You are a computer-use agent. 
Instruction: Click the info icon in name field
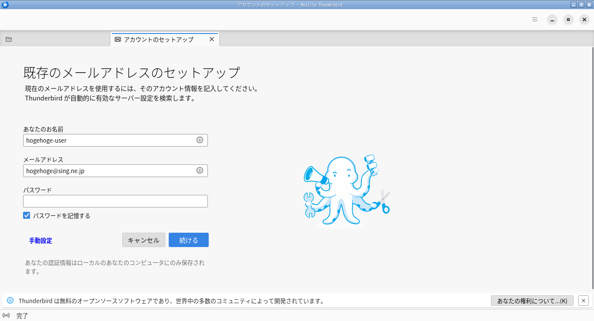click(x=200, y=140)
